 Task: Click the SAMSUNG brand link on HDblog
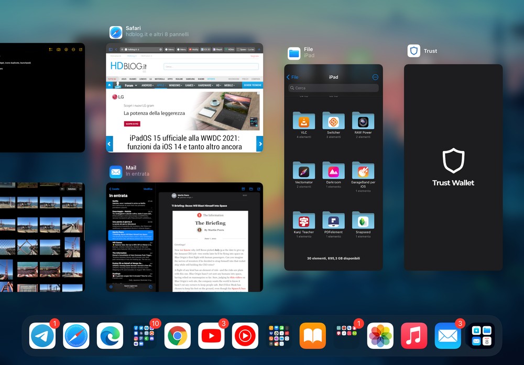coord(190,79)
